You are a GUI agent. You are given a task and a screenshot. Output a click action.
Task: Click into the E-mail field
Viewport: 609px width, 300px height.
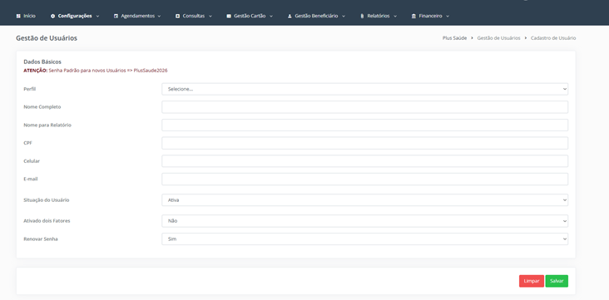tap(364, 179)
